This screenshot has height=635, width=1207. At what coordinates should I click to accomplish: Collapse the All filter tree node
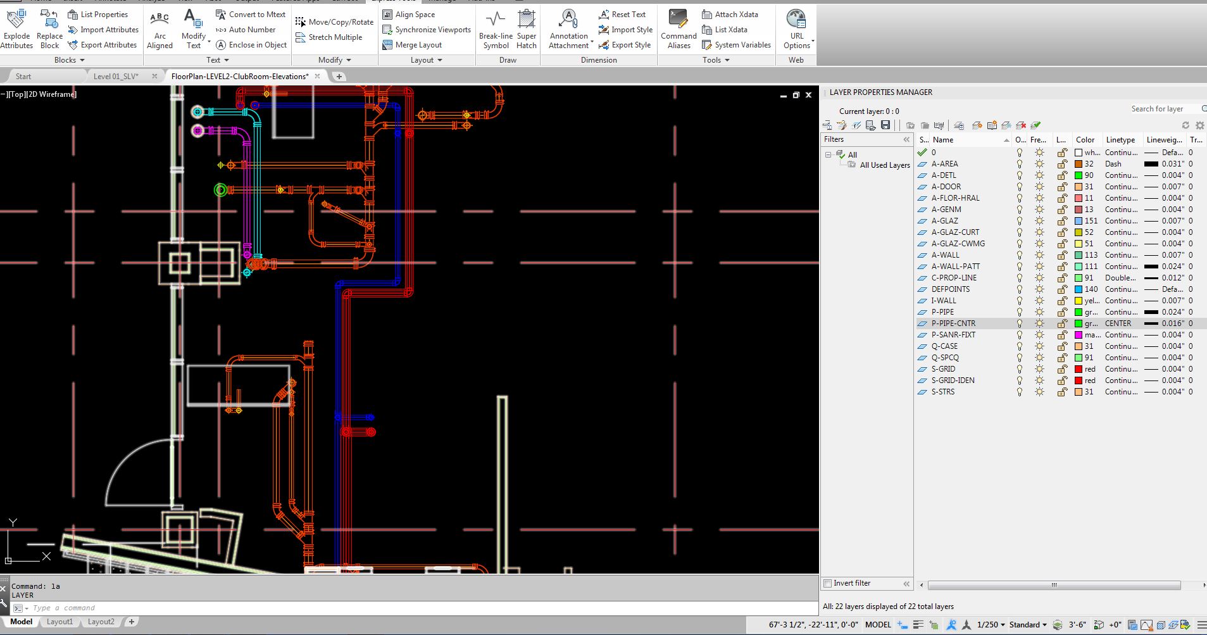point(828,154)
